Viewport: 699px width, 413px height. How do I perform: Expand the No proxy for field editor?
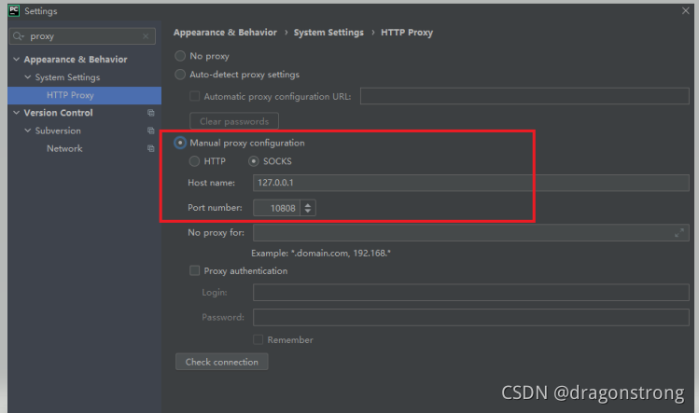point(679,232)
